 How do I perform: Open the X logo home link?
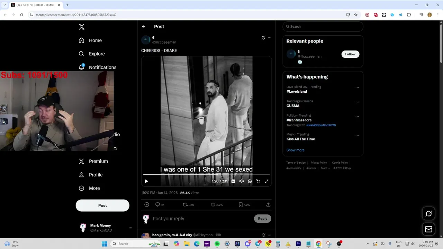pyautogui.click(x=81, y=27)
